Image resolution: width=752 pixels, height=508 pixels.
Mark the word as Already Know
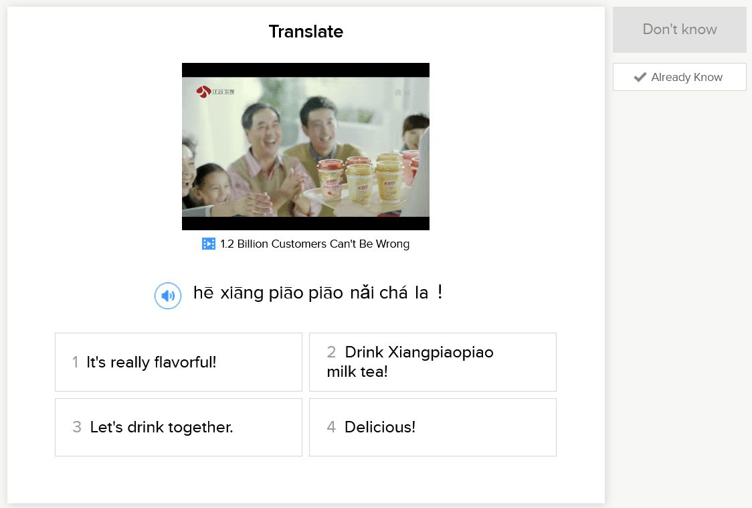tap(679, 77)
